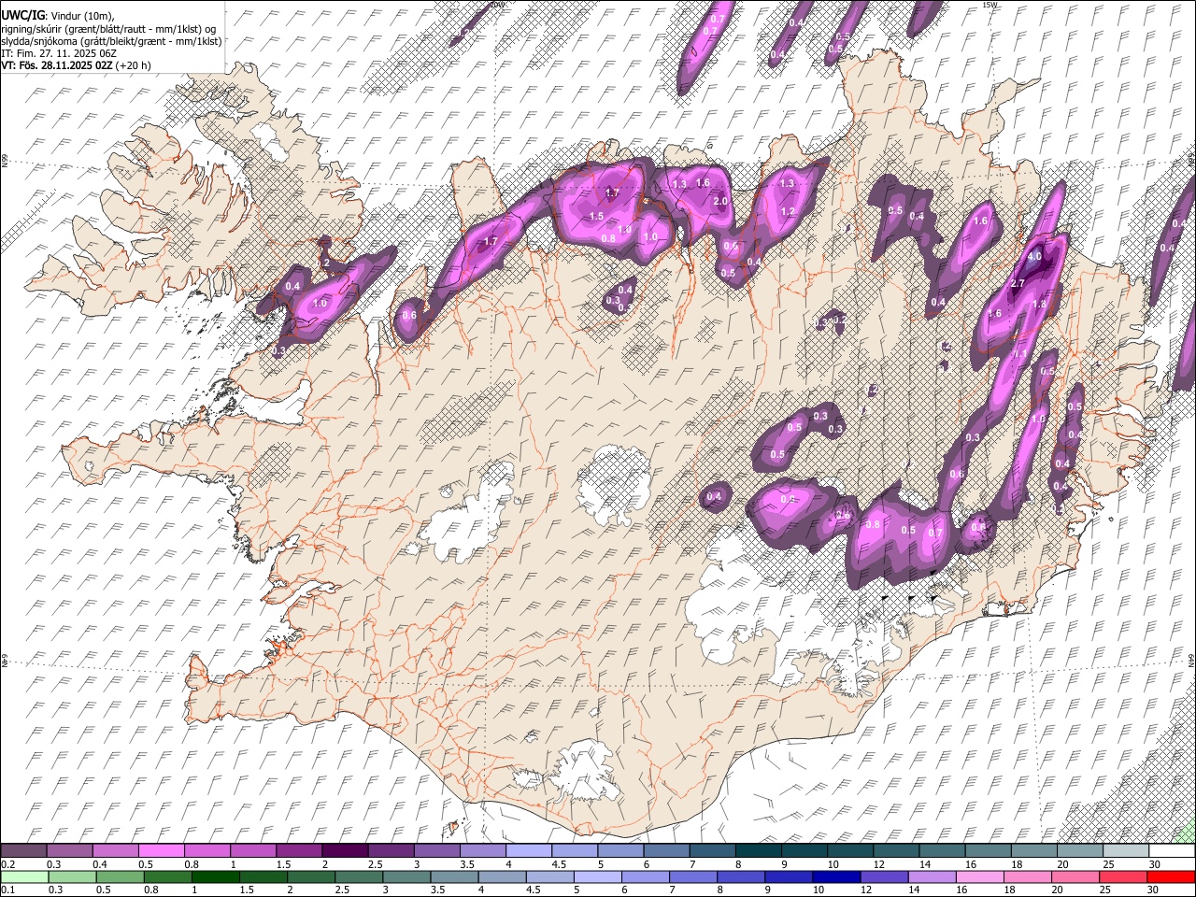Click the 'Vindur (10m),' header text
Viewport: 1196px width, 897px height.
(82, 16)
